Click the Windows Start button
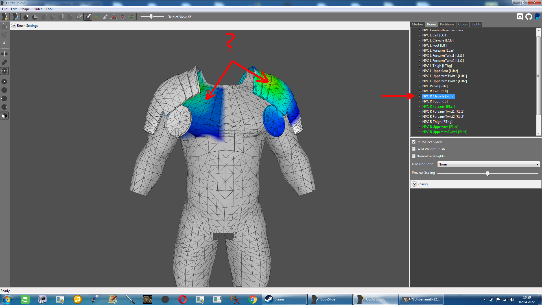Image resolution: width=542 pixels, height=305 pixels. [x=8, y=299]
